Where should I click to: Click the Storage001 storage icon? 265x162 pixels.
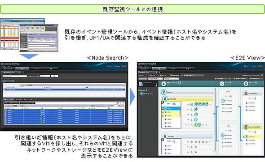(246, 93)
